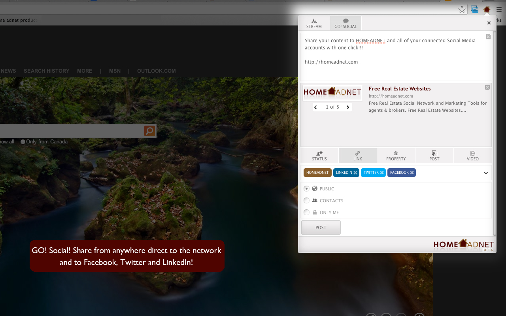Image resolution: width=506 pixels, height=316 pixels.
Task: Show previous preview thumbnail image
Action: point(315,107)
